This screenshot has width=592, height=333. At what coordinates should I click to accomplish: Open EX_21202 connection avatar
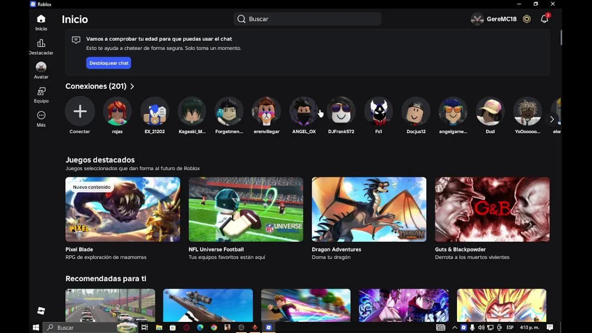(x=154, y=111)
